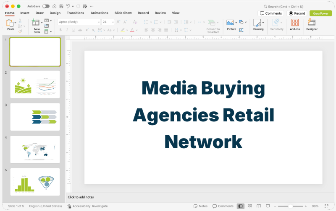The image size is (336, 211).
Task: Click the zoom in plus button
Action: click(306, 206)
